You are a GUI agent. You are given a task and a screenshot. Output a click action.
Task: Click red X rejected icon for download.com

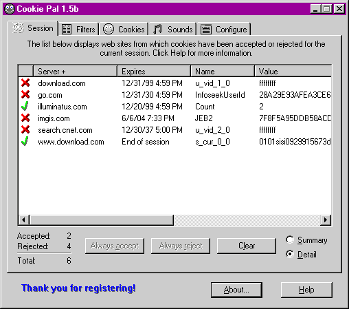pos(25,83)
